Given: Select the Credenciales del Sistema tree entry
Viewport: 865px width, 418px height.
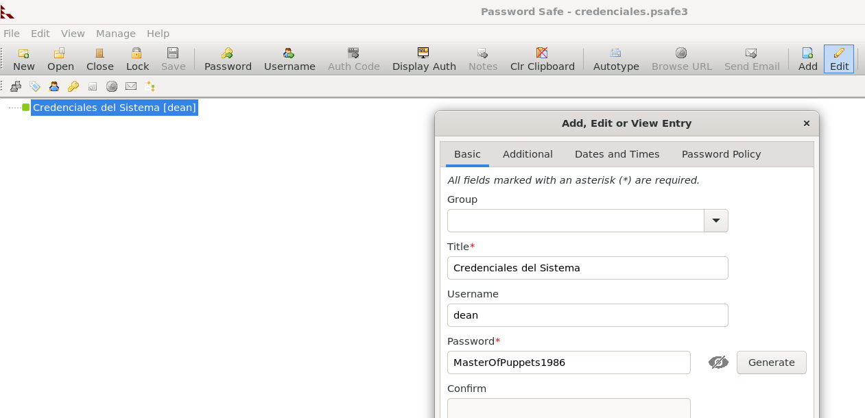Looking at the screenshot, I should coord(114,108).
